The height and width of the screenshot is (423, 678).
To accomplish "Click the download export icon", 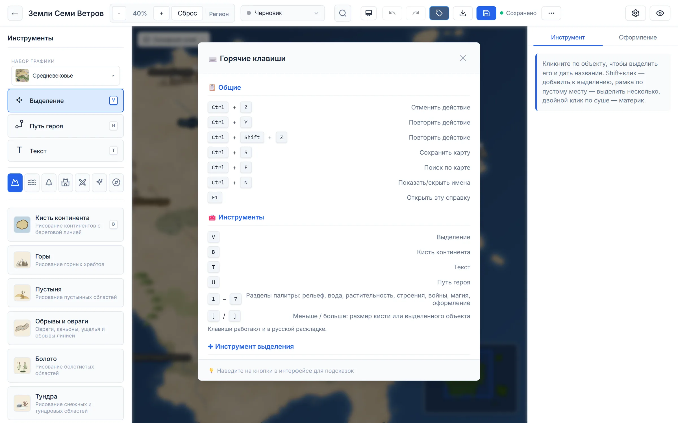I will (463, 13).
